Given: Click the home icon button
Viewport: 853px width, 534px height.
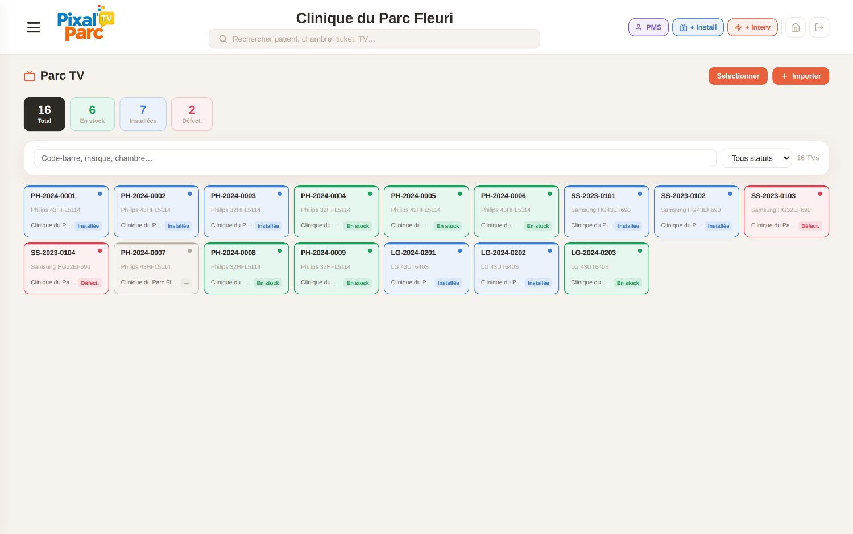Looking at the screenshot, I should pyautogui.click(x=795, y=27).
